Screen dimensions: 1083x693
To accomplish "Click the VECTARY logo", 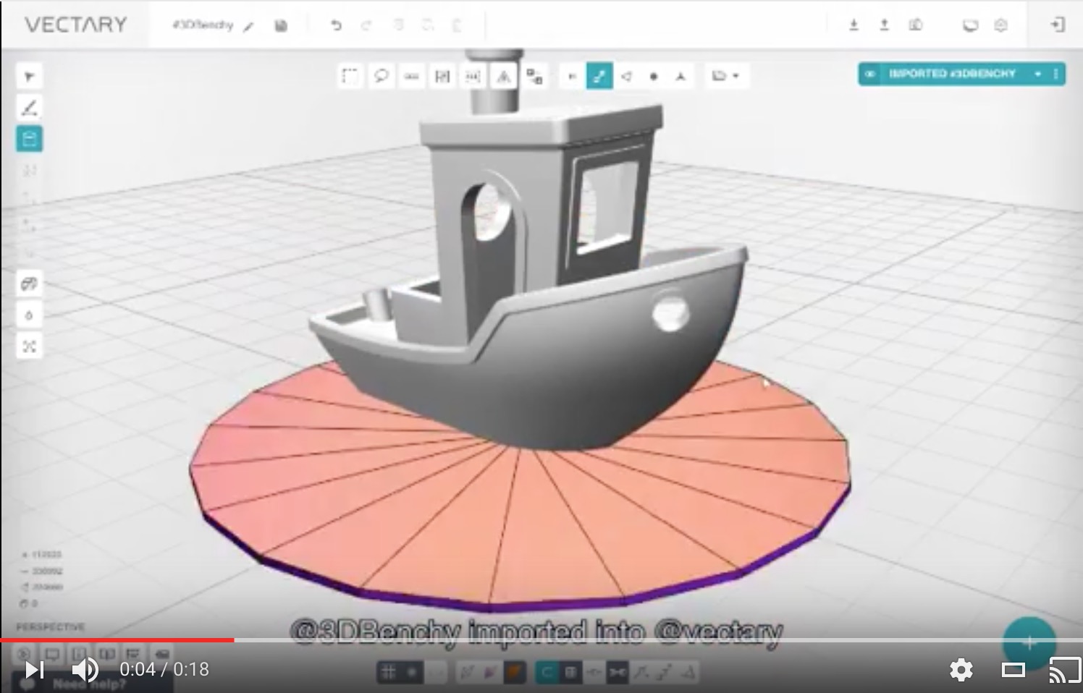I will point(76,25).
